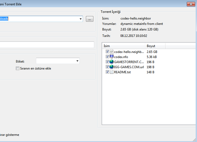This screenshot has width=197, height=142.
Task: Click the globe icon for GAMESTORRENT.C...
Action: (x=111, y=62)
